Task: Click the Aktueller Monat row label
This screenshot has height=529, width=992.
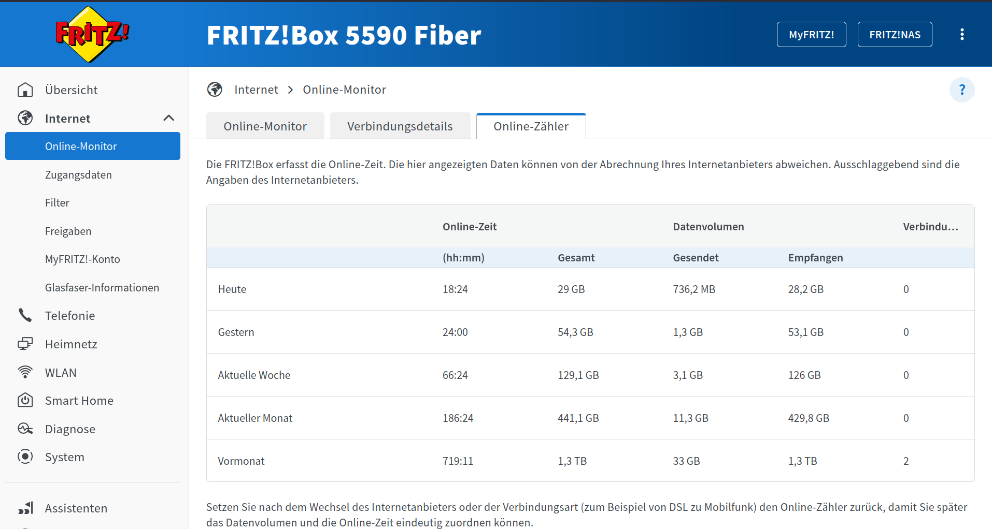Action: (x=255, y=418)
